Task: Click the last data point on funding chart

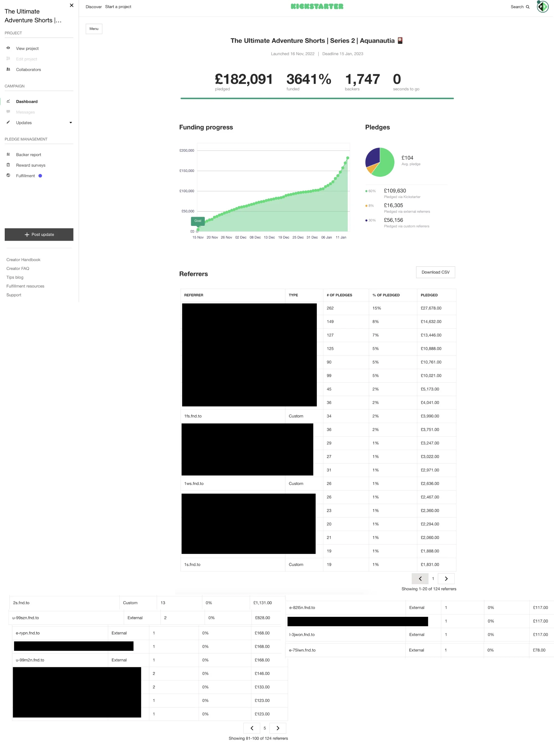Action: tap(347, 158)
